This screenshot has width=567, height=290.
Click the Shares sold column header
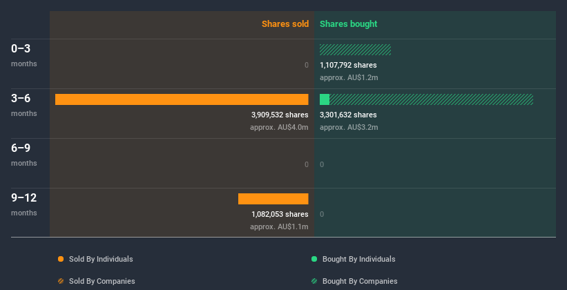click(x=285, y=24)
